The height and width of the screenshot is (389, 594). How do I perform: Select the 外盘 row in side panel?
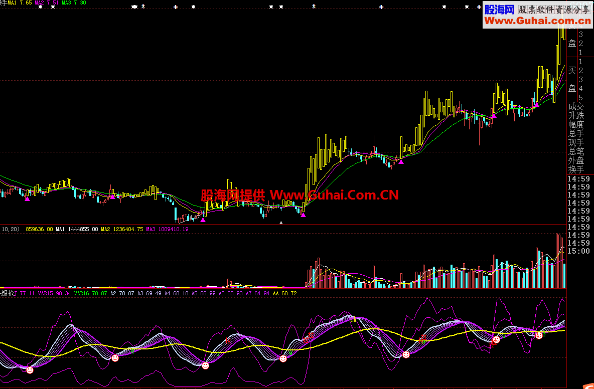click(x=576, y=160)
